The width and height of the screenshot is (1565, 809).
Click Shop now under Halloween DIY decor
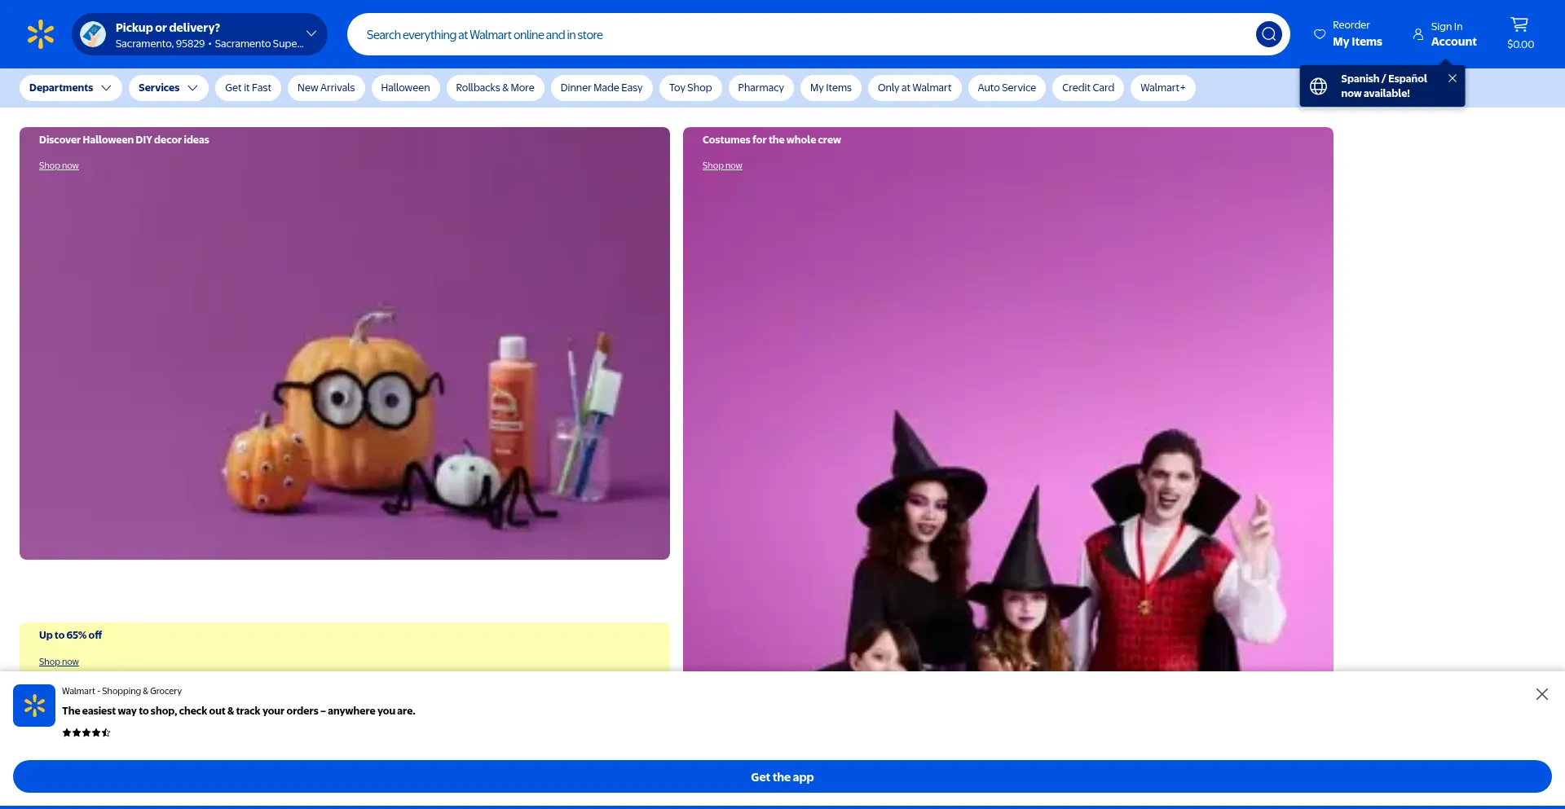click(x=59, y=166)
